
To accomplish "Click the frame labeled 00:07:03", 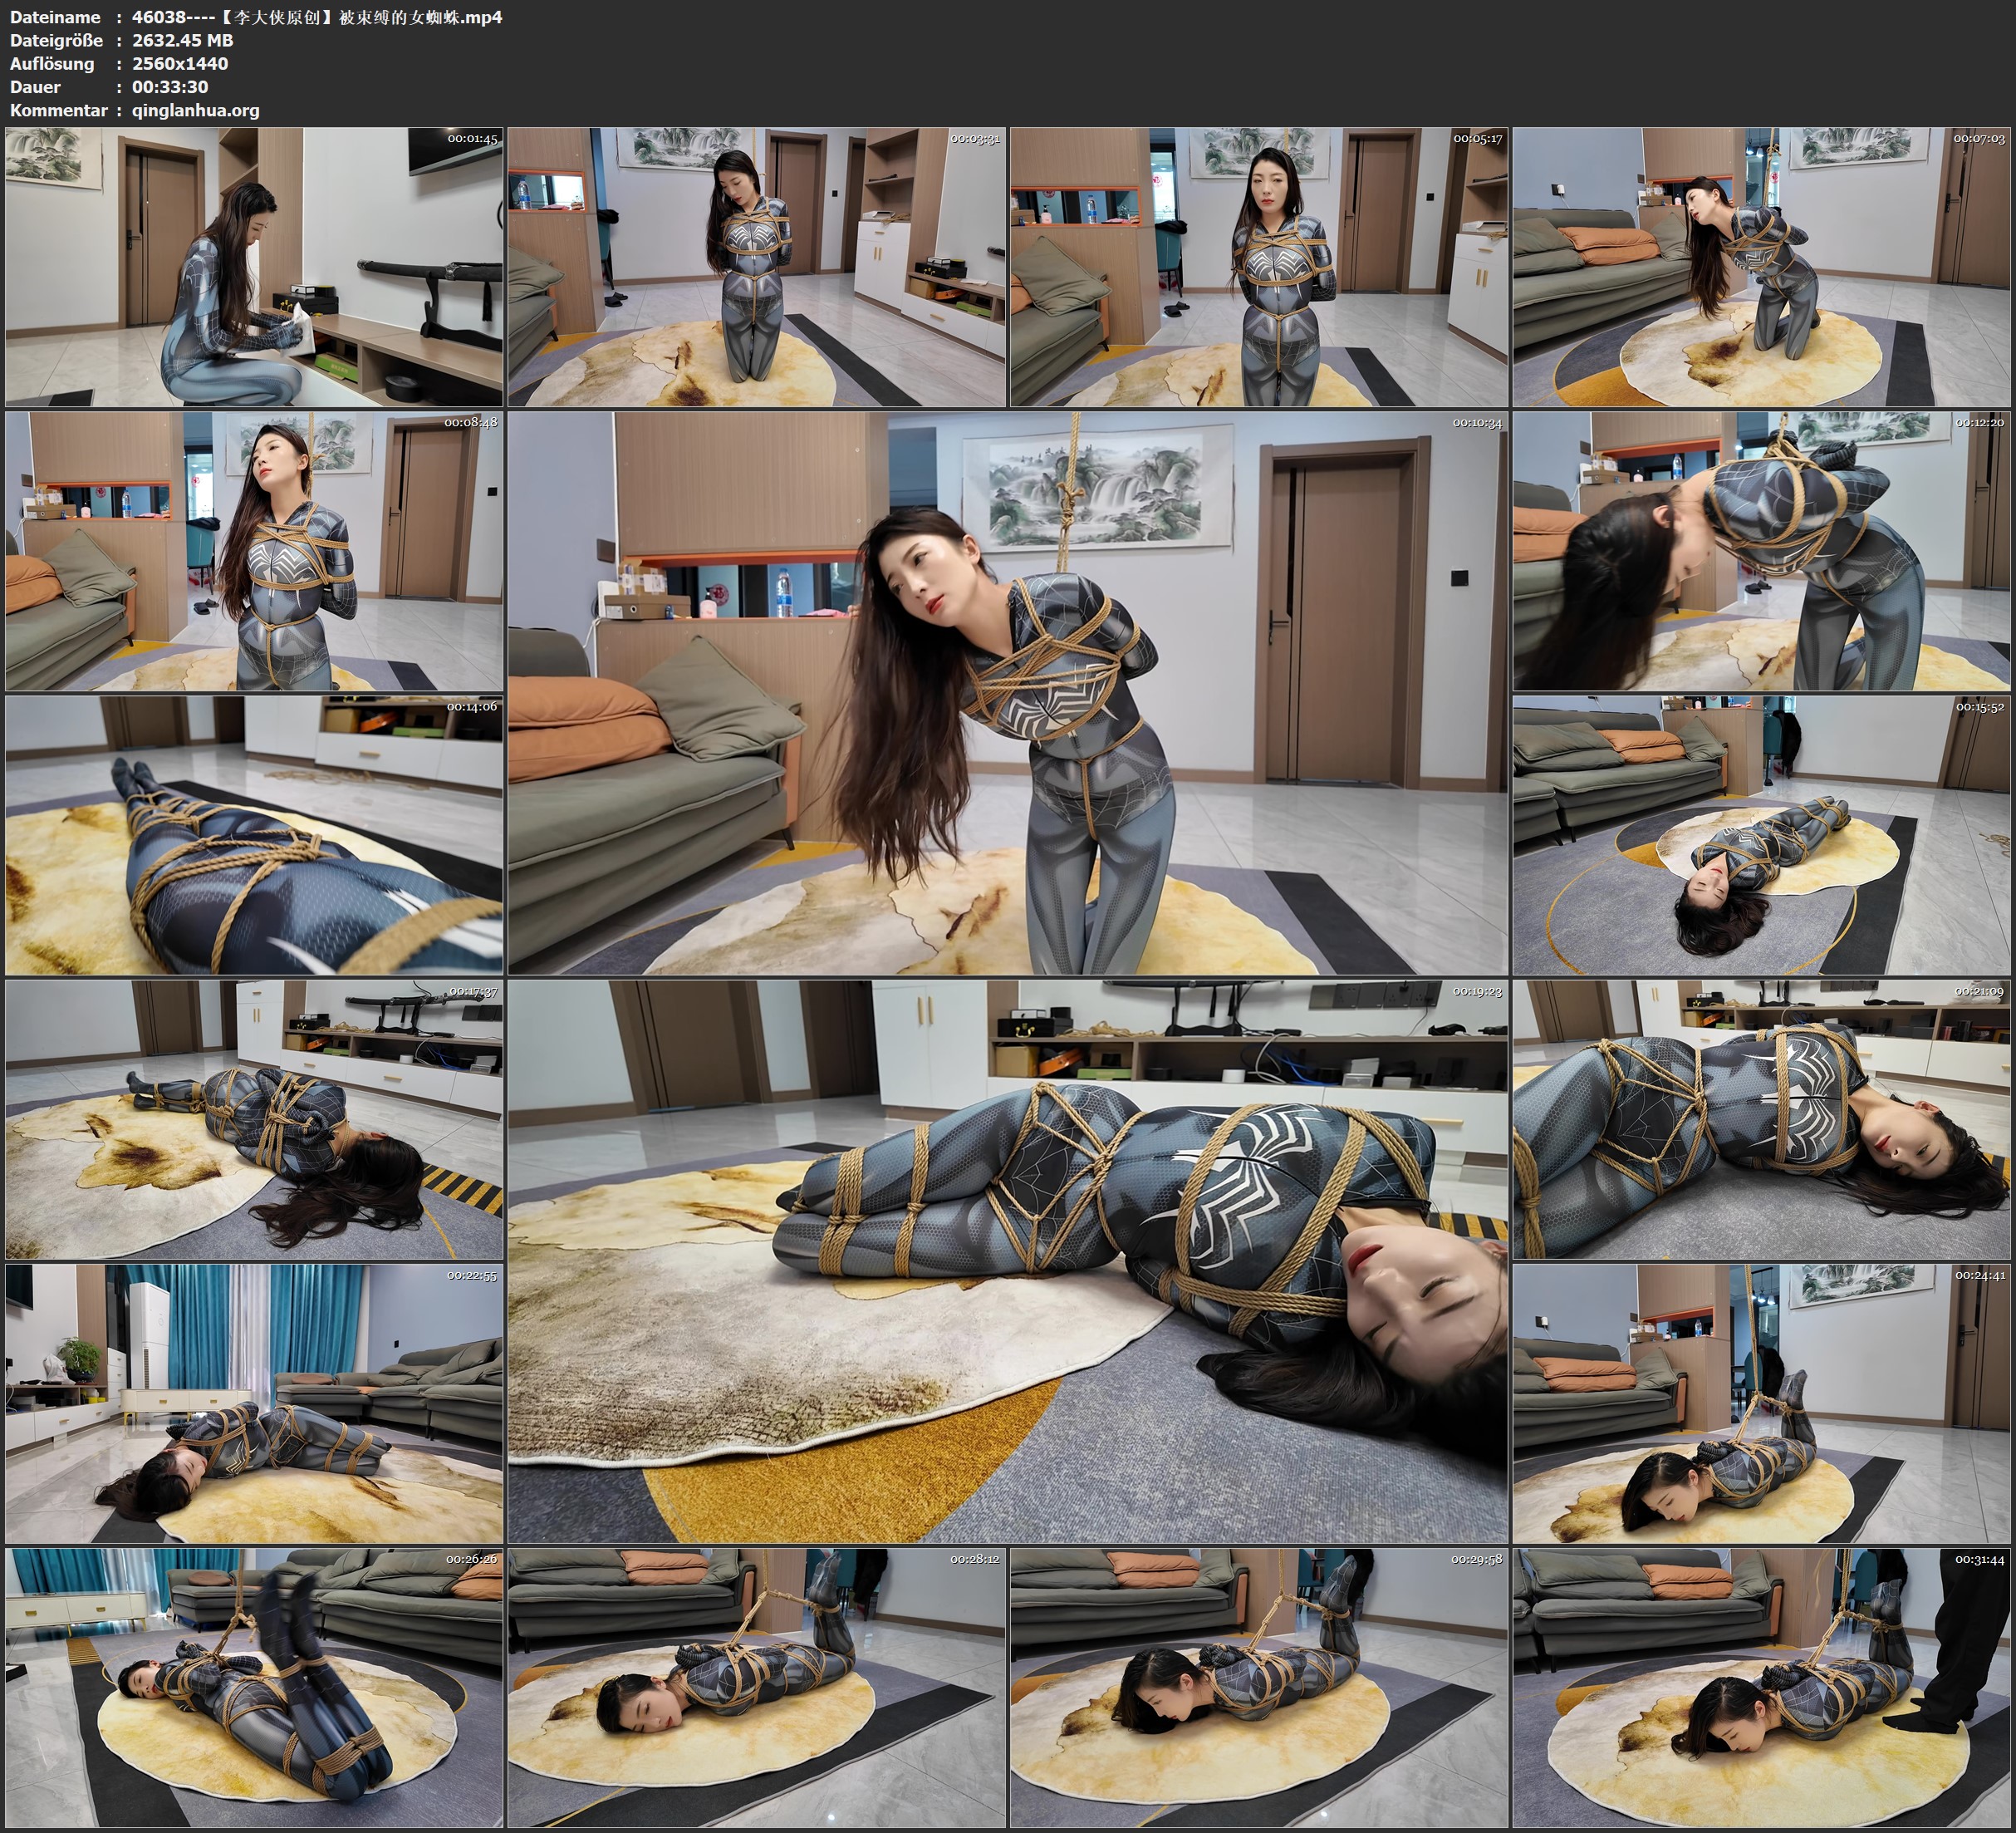I will 1762,266.
